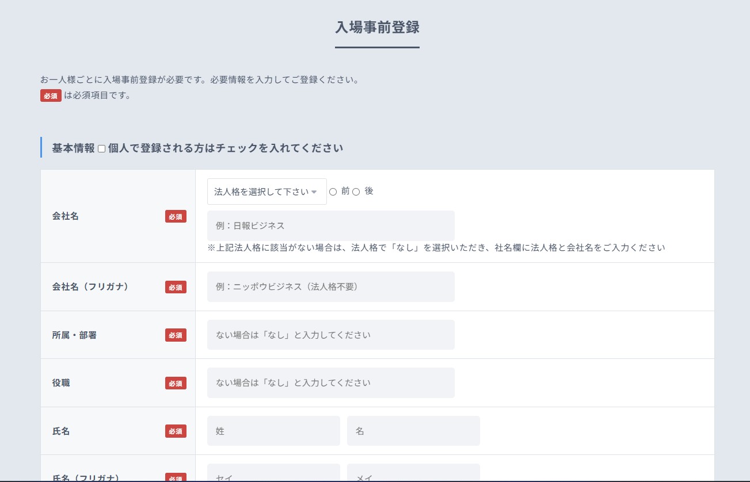This screenshot has height=482, width=750.
Task: Click the company name field showing 例：日報ビジネス
Action: (x=330, y=225)
